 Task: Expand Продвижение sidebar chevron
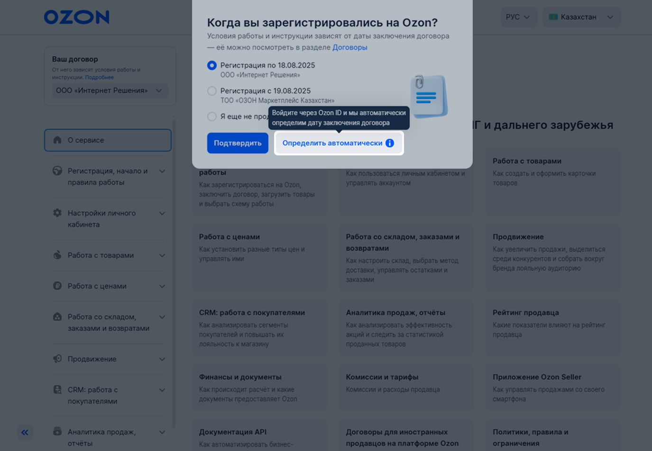[162, 359]
